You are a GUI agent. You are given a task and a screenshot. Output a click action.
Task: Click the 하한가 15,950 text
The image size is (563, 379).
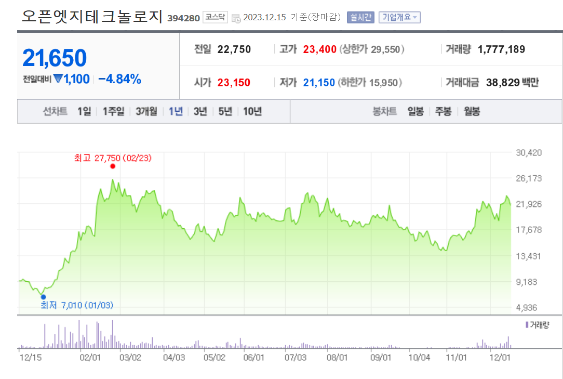pyautogui.click(x=370, y=83)
